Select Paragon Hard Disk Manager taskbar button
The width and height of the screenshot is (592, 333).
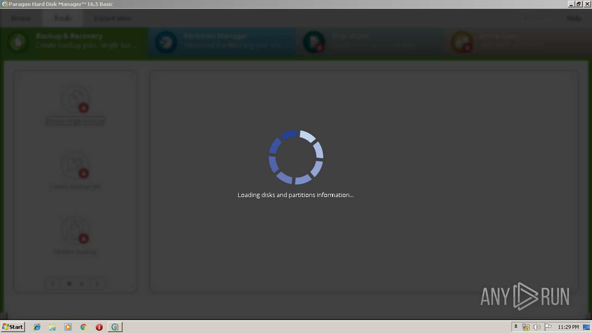coord(115,327)
